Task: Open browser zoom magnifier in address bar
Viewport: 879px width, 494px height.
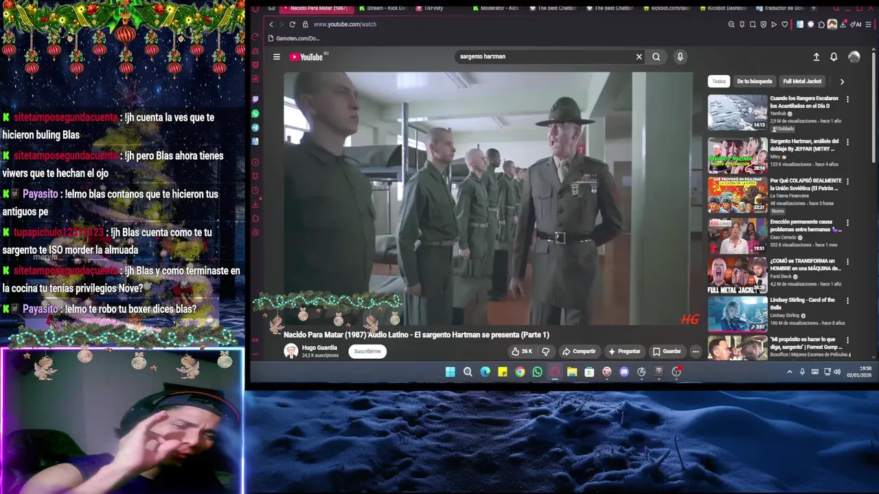Action: pyautogui.click(x=731, y=24)
